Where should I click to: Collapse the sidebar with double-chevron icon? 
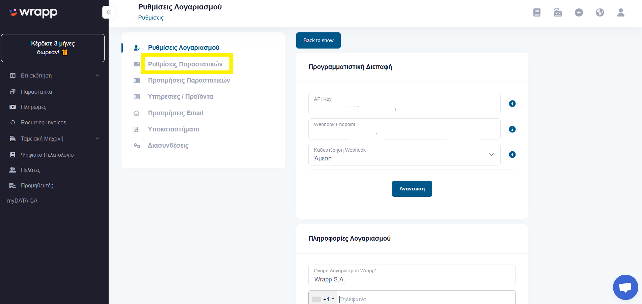tap(109, 12)
